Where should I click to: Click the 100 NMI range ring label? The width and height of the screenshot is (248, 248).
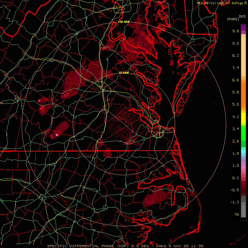[x=124, y=22]
